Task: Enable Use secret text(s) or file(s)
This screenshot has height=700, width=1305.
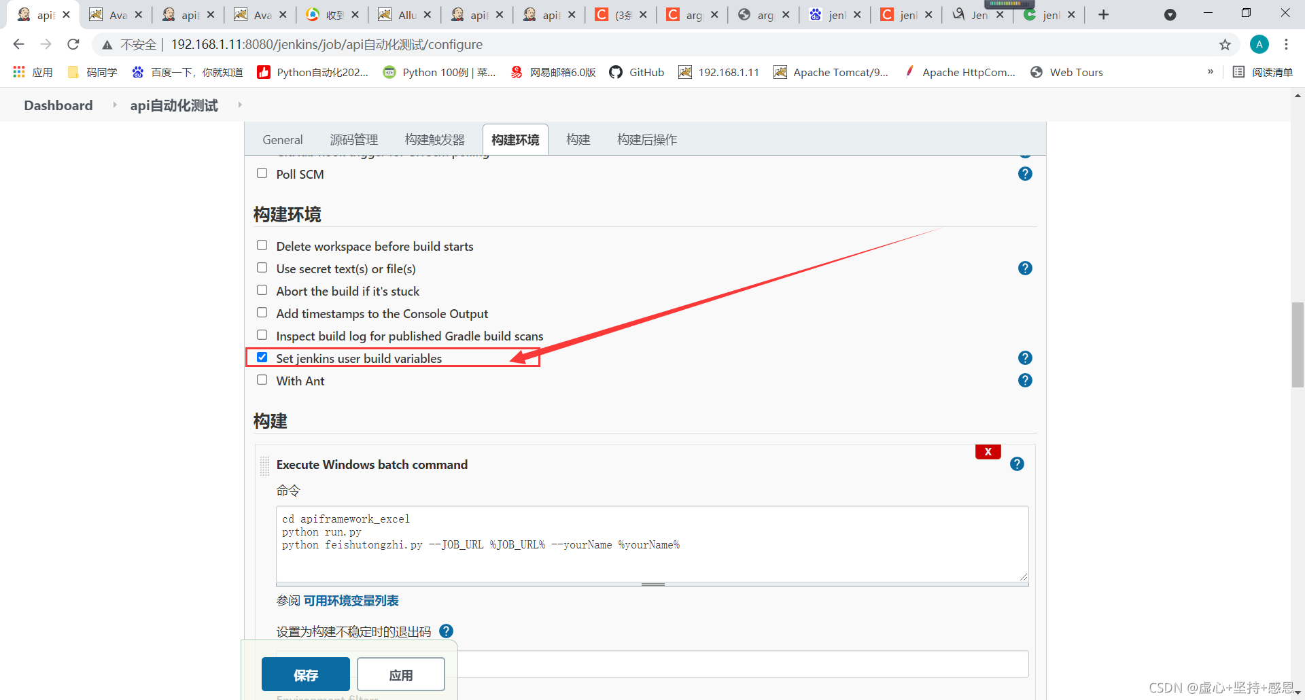Action: click(262, 268)
